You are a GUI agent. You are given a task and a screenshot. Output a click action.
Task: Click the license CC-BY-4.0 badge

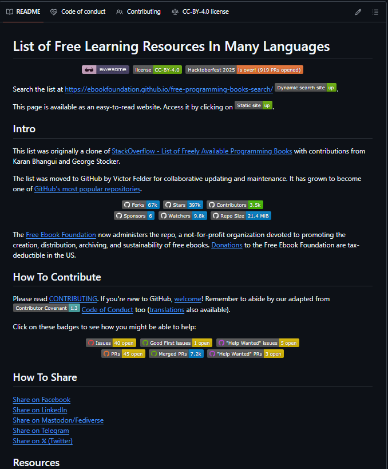tap(157, 70)
